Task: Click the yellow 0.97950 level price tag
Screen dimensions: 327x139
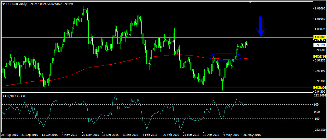Action: 319,57
